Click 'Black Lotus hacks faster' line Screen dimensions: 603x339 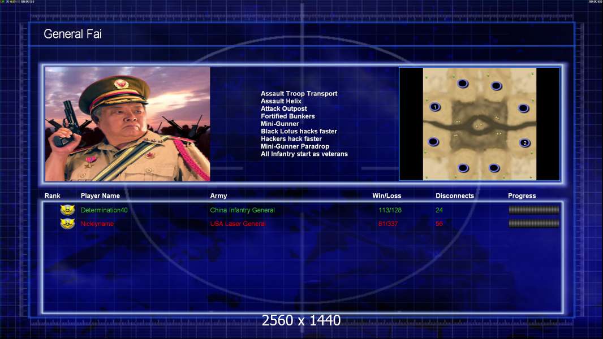tap(299, 131)
